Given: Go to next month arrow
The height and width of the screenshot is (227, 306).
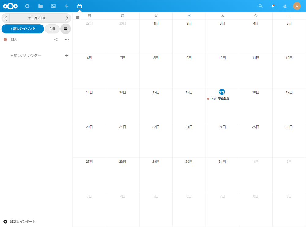Looking at the screenshot, I should coord(67,18).
